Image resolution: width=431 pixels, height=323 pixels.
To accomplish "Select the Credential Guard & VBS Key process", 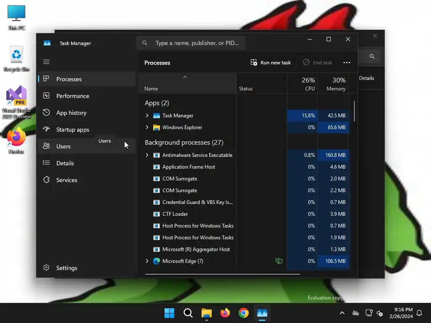I will pyautogui.click(x=244, y=202).
